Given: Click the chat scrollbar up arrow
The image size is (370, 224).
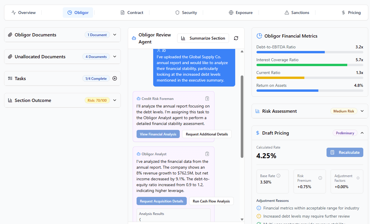Looking at the screenshot, I should pyautogui.click(x=242, y=52).
